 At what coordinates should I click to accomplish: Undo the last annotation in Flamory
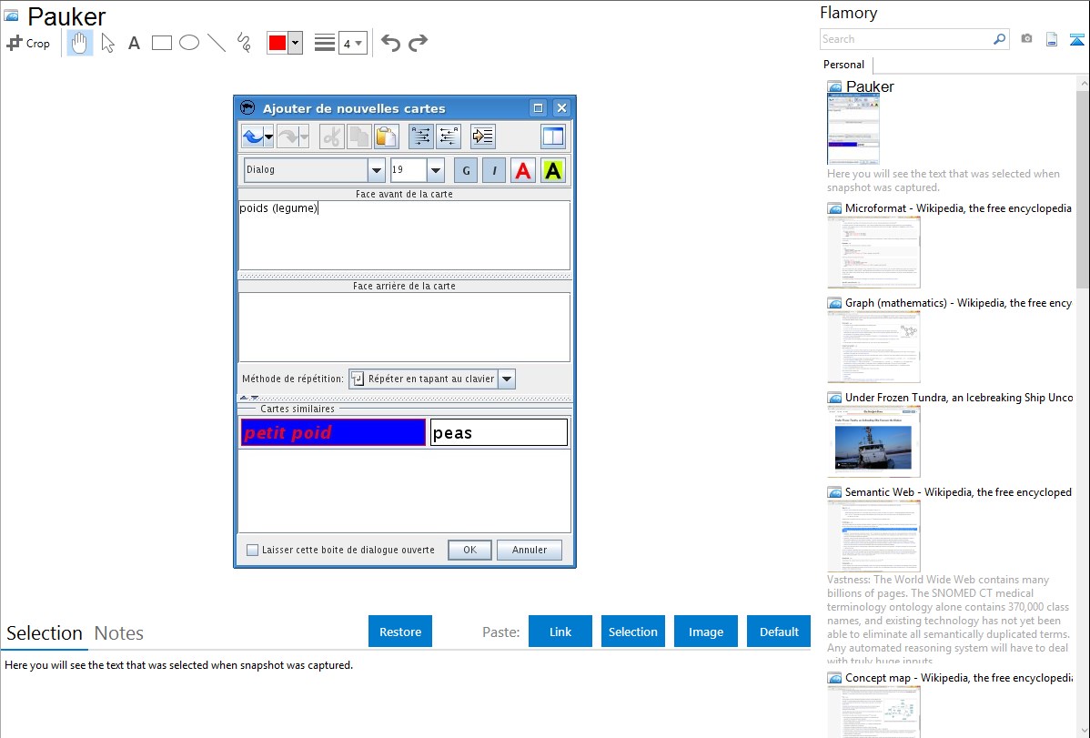click(x=390, y=43)
